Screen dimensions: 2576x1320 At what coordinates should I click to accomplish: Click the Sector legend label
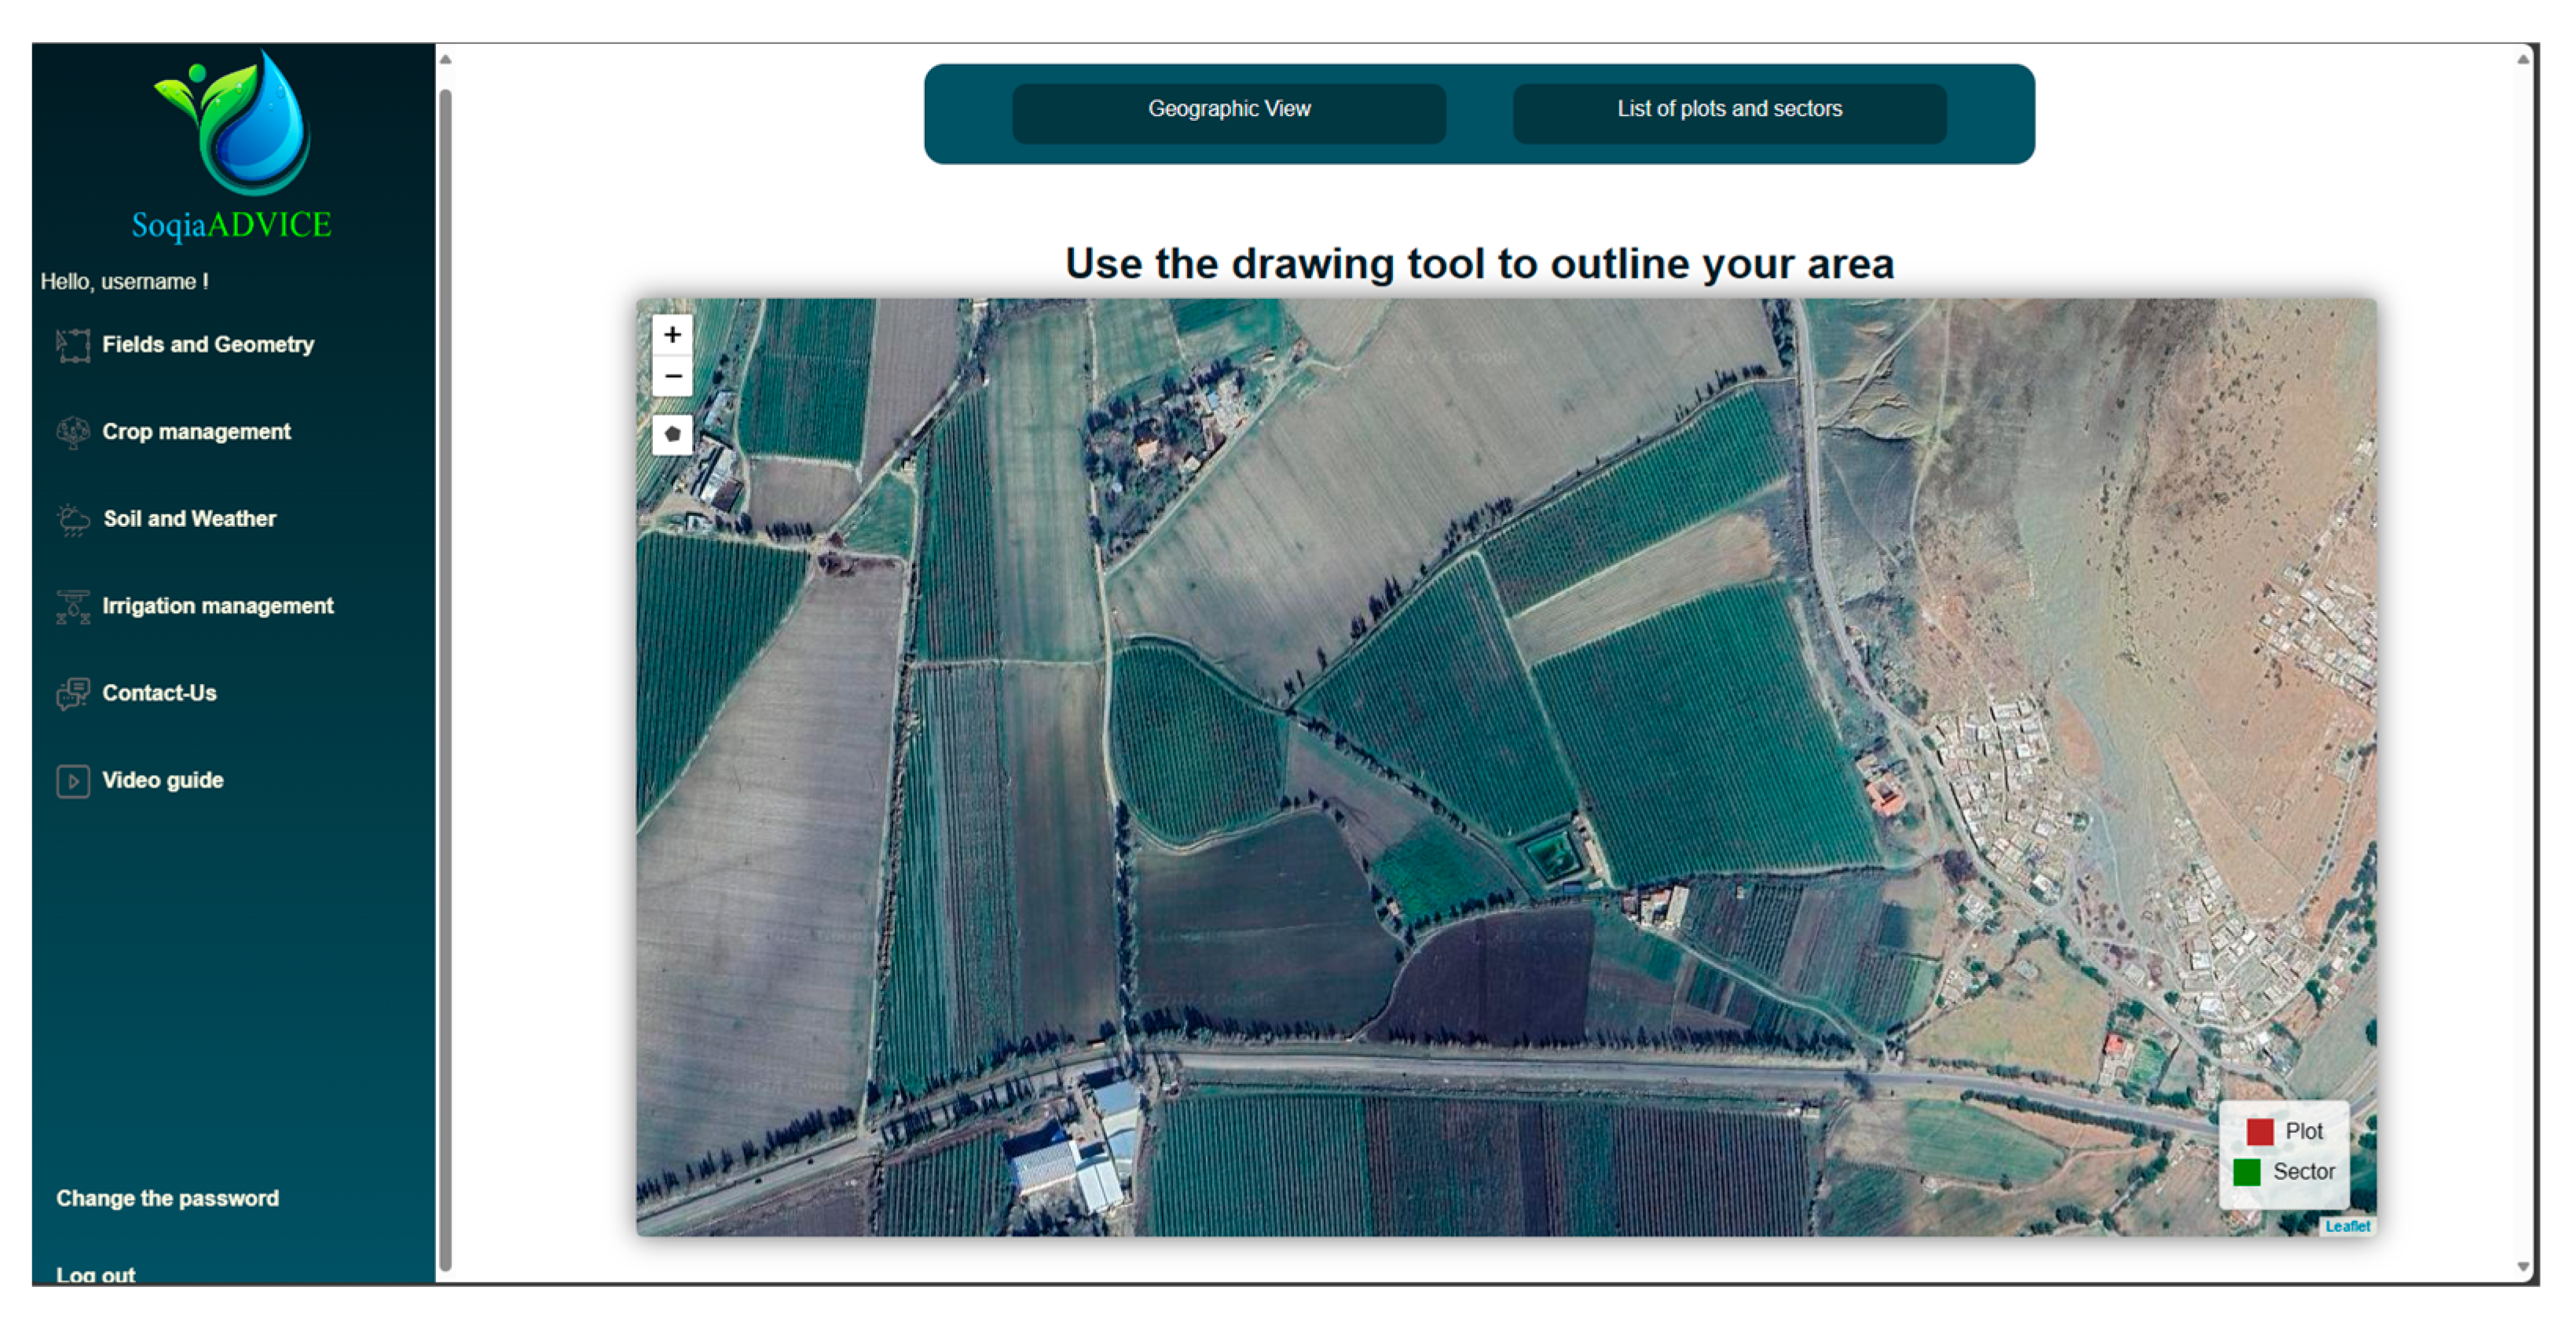pyautogui.click(x=2303, y=1171)
